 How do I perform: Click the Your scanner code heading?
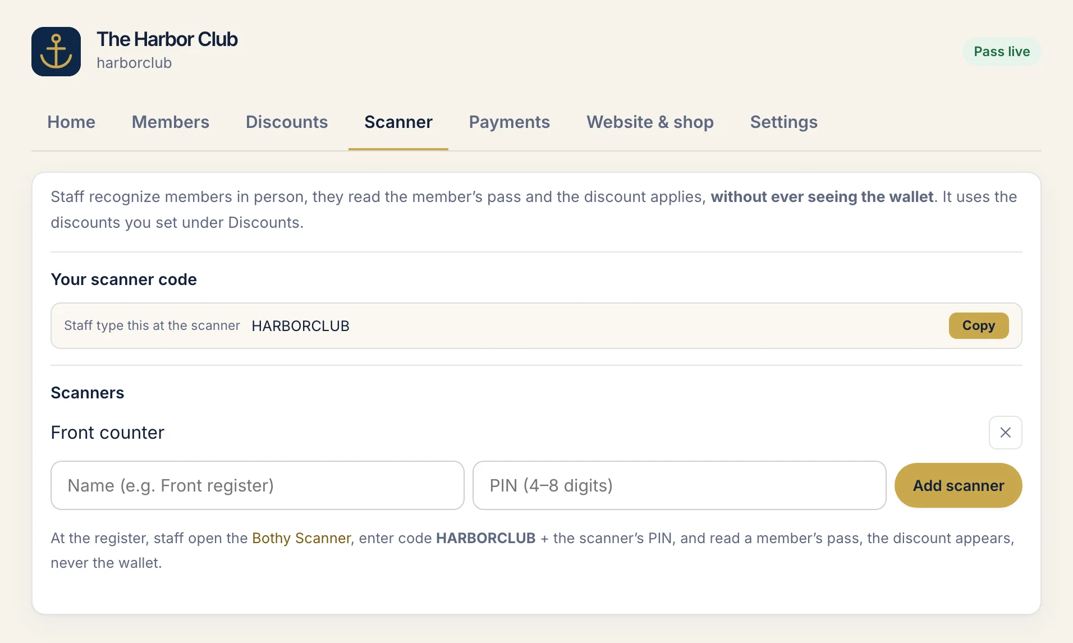(124, 279)
